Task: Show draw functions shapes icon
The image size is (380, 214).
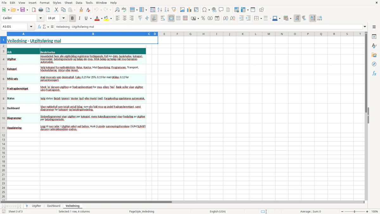Action: pos(262,10)
